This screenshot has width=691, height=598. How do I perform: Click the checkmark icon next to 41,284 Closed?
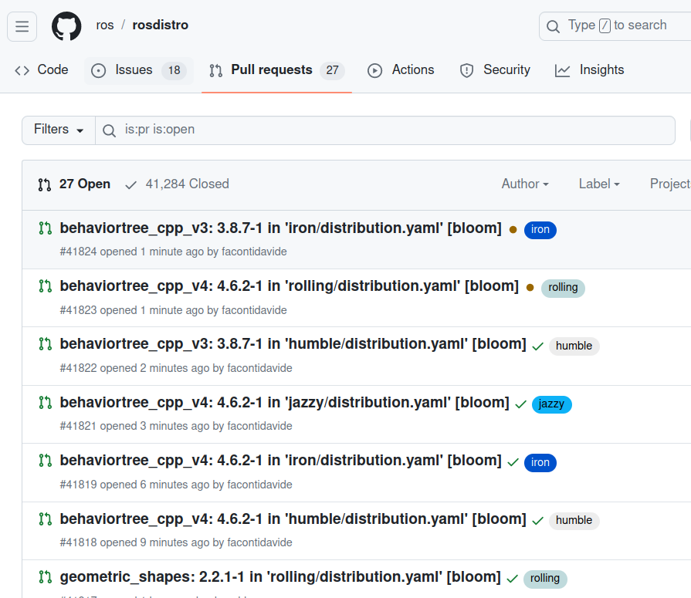(x=130, y=185)
